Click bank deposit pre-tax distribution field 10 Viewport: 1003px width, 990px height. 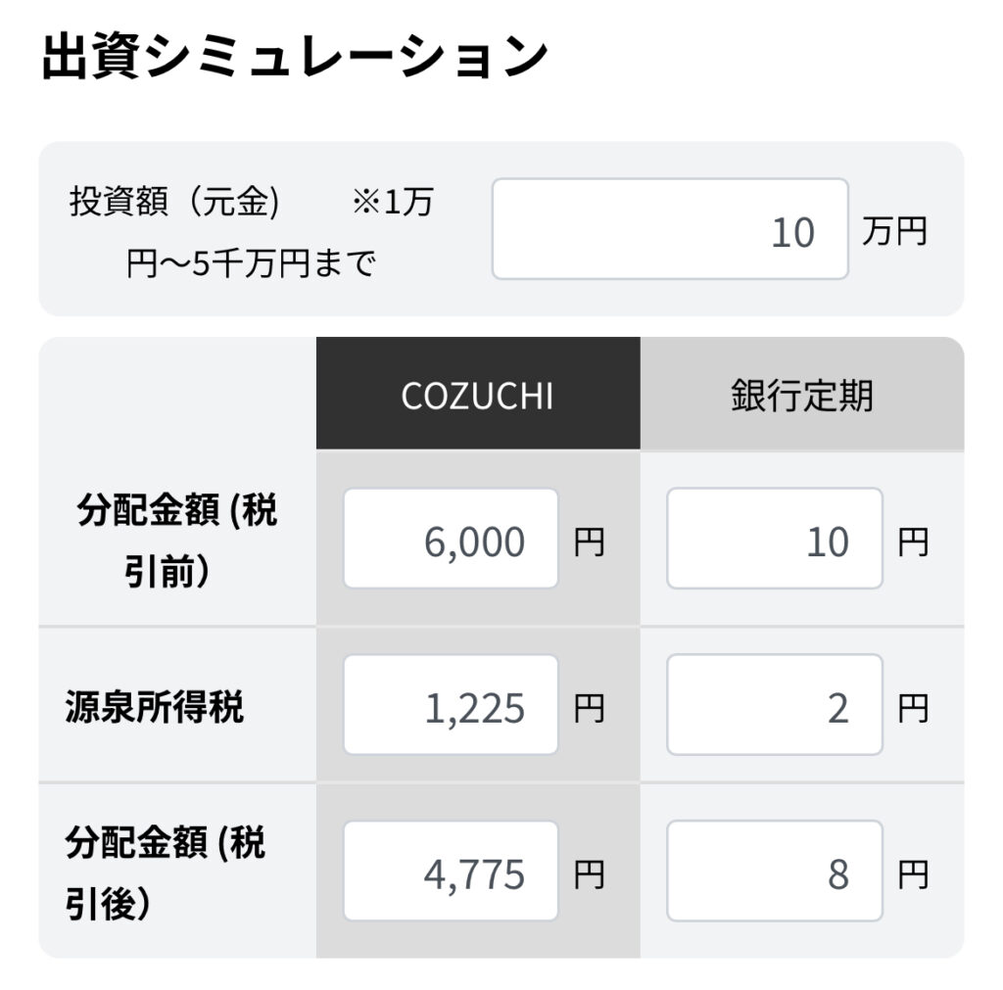tap(775, 539)
